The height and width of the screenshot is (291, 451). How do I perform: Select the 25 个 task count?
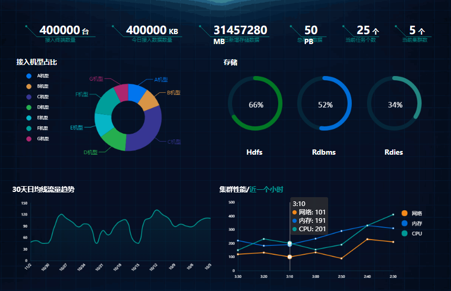(368, 30)
